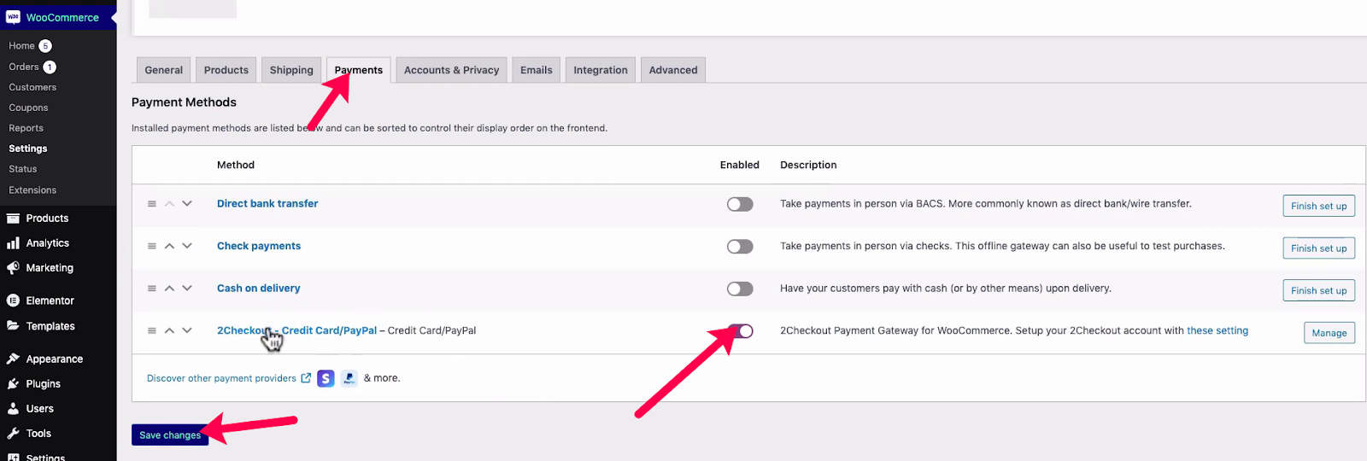Go to WooCommerce Settings submenu item
This screenshot has height=461, width=1367.
tap(28, 149)
